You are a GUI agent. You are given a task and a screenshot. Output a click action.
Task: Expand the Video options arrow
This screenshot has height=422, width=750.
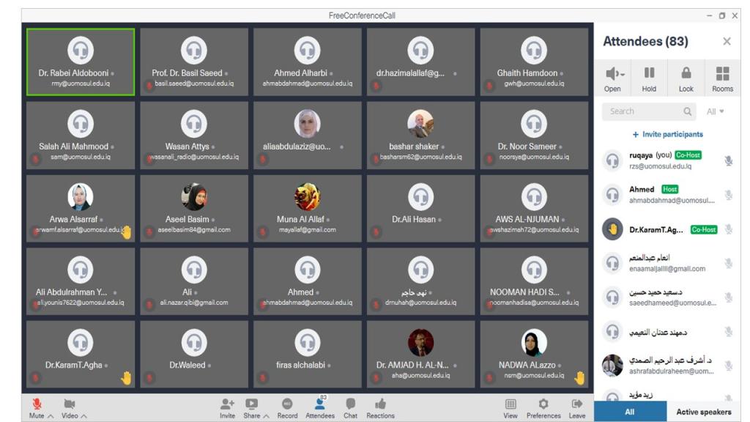tap(84, 416)
